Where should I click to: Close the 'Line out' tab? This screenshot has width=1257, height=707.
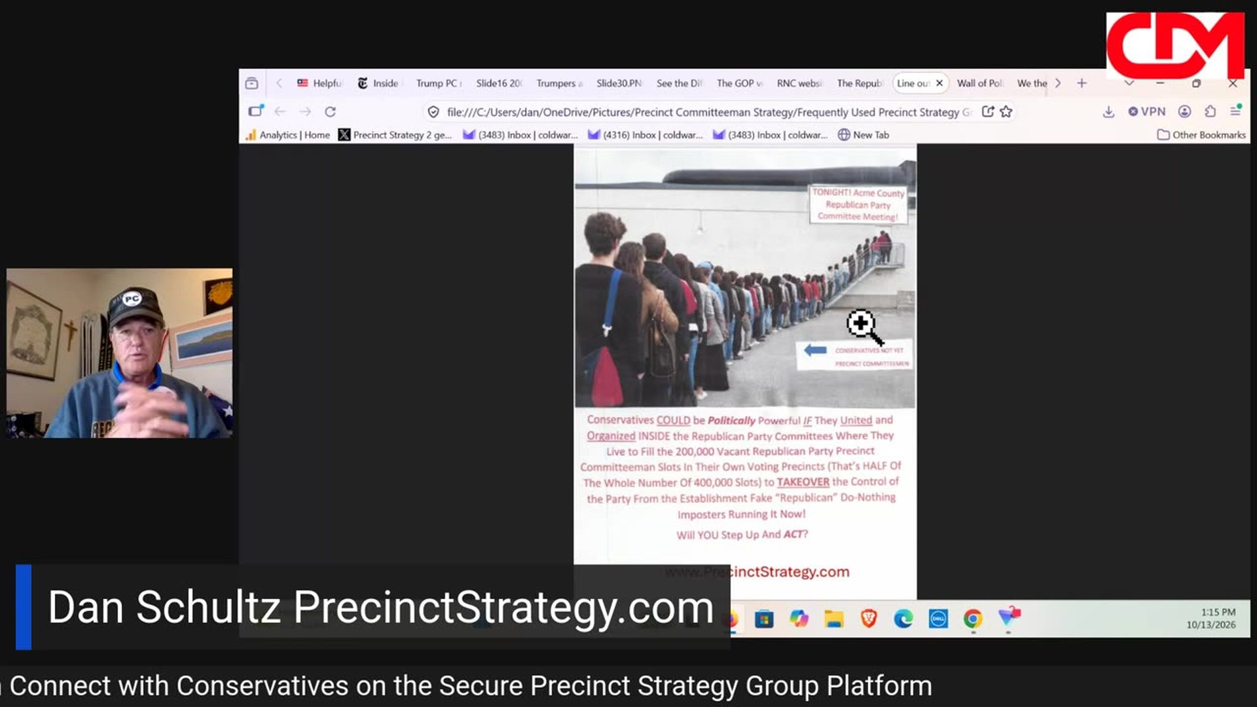click(x=939, y=83)
